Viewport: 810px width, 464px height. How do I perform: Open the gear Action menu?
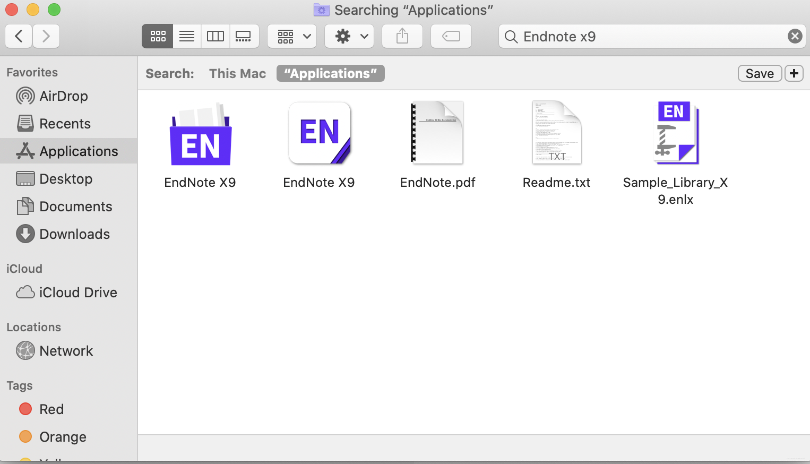tap(349, 36)
